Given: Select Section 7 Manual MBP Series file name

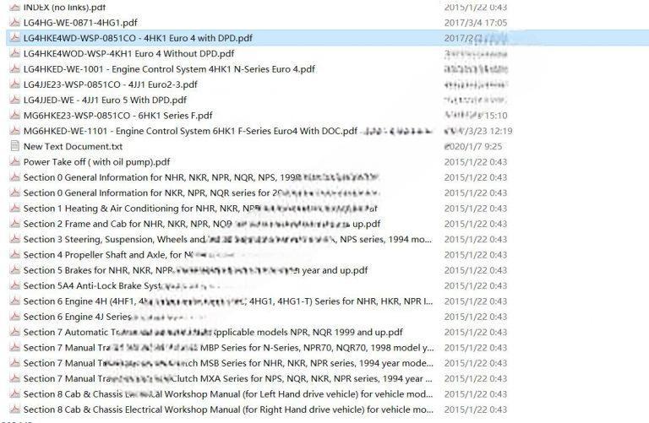Looking at the screenshot, I should tap(229, 348).
